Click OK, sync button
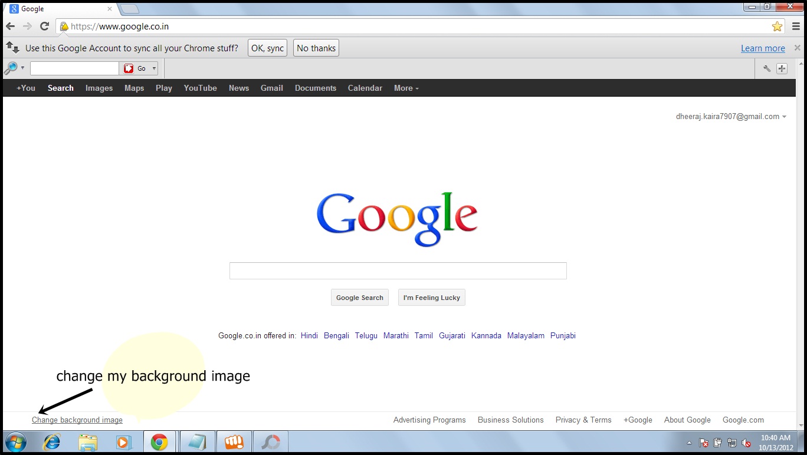807x455 pixels. [x=267, y=48]
